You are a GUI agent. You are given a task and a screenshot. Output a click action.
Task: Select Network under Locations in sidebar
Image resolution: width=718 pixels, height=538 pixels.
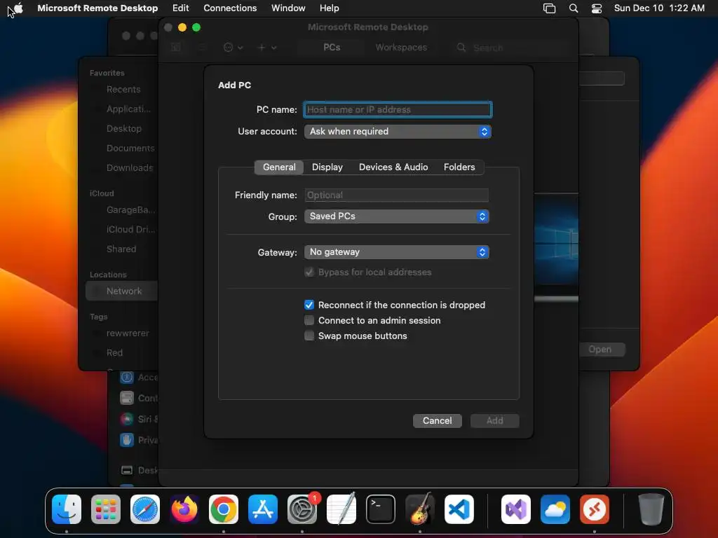(x=122, y=291)
